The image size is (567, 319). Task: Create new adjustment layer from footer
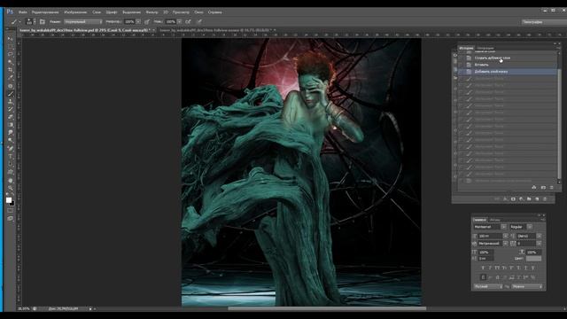point(521,198)
